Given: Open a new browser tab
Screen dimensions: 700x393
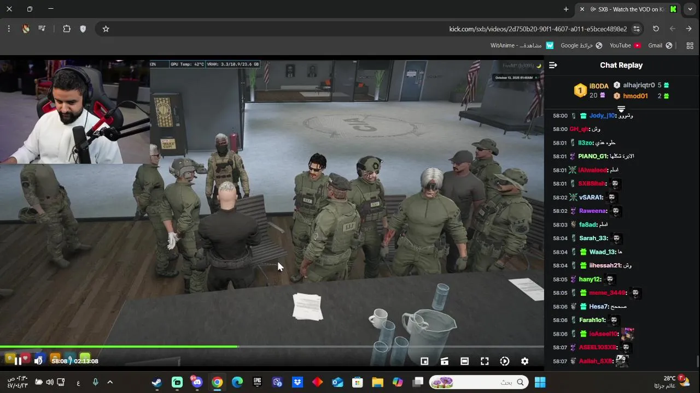Looking at the screenshot, I should pyautogui.click(x=566, y=9).
